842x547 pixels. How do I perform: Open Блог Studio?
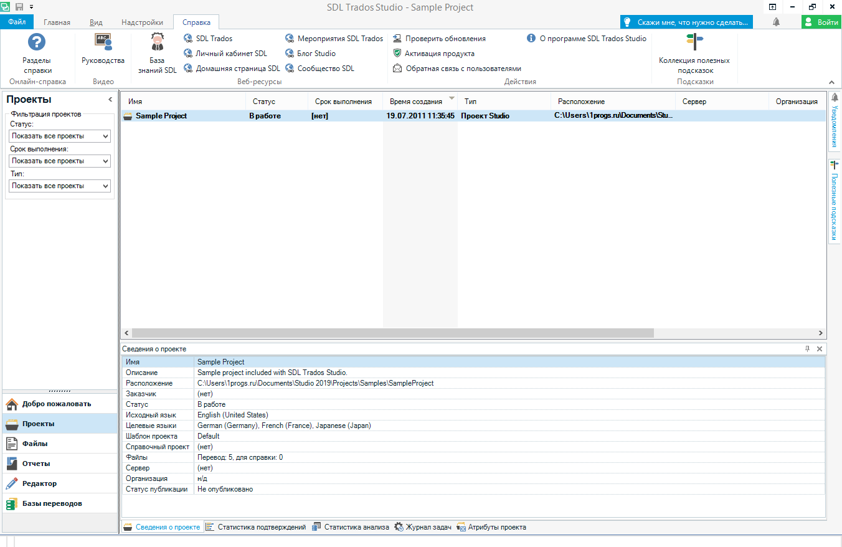(x=311, y=54)
